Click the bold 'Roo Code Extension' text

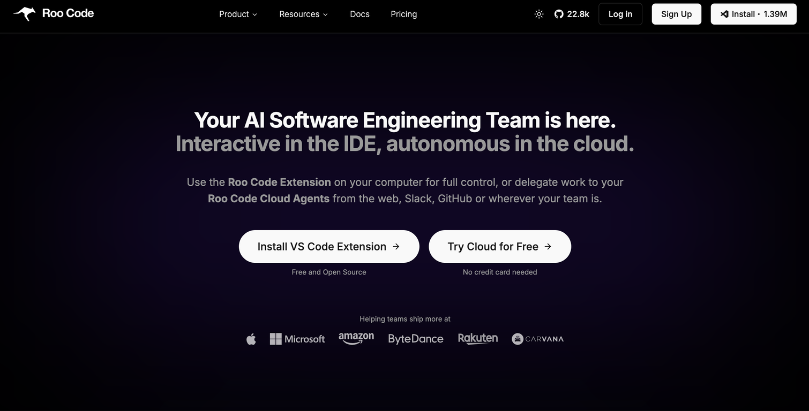point(279,182)
